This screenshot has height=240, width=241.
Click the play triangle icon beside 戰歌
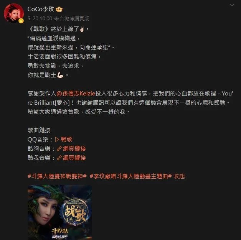tap(57, 140)
